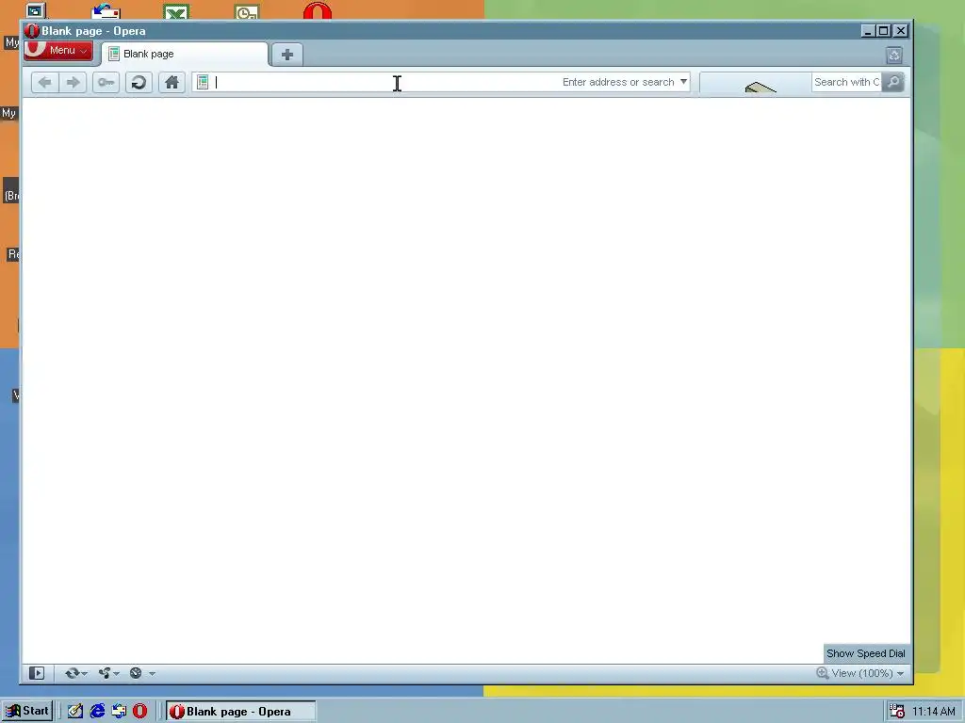Click the Opera Turbo icon
Screen dimensions: 965x723
136,673
